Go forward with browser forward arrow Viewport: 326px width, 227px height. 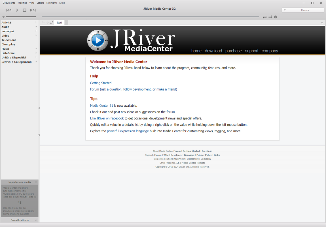47,22
